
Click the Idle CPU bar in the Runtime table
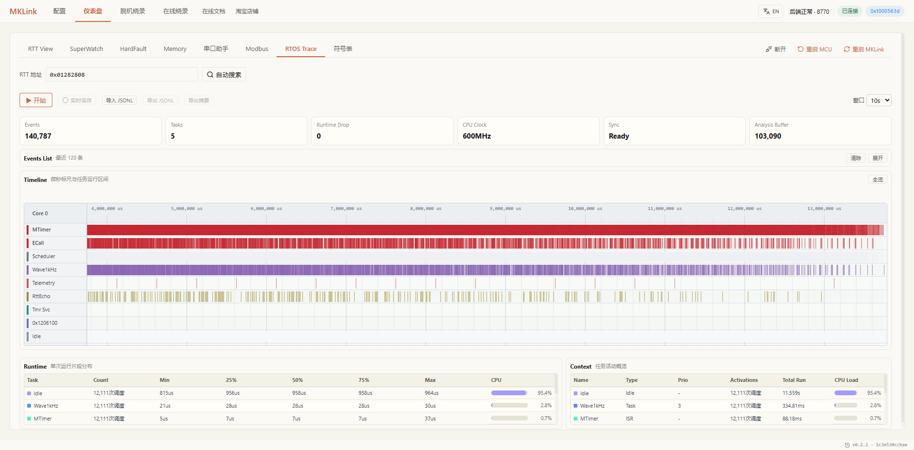[509, 393]
